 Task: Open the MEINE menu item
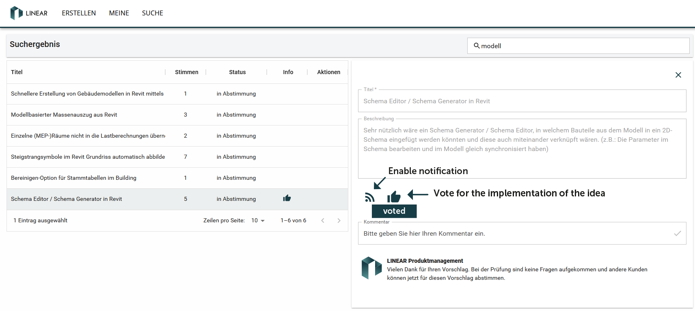click(119, 13)
